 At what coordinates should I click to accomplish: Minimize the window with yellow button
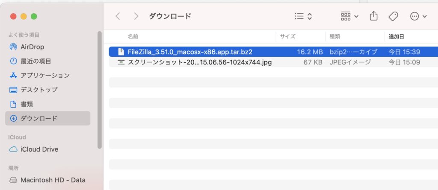(24, 17)
